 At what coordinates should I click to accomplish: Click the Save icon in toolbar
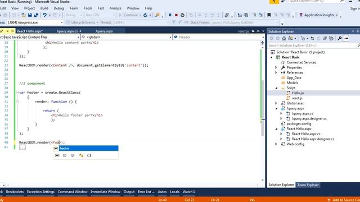click(30, 15)
